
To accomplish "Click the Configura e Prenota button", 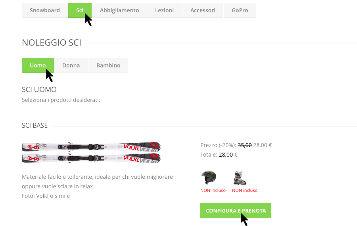I will [x=236, y=211].
